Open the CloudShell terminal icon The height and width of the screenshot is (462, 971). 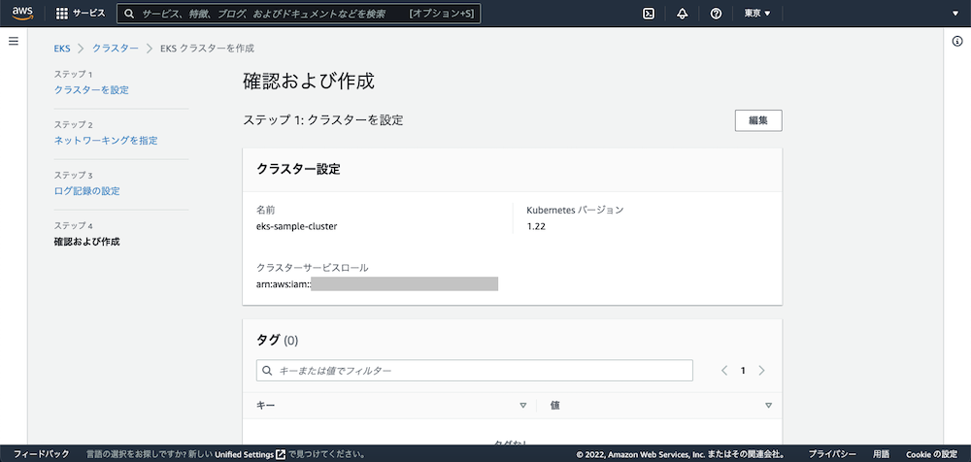[649, 14]
